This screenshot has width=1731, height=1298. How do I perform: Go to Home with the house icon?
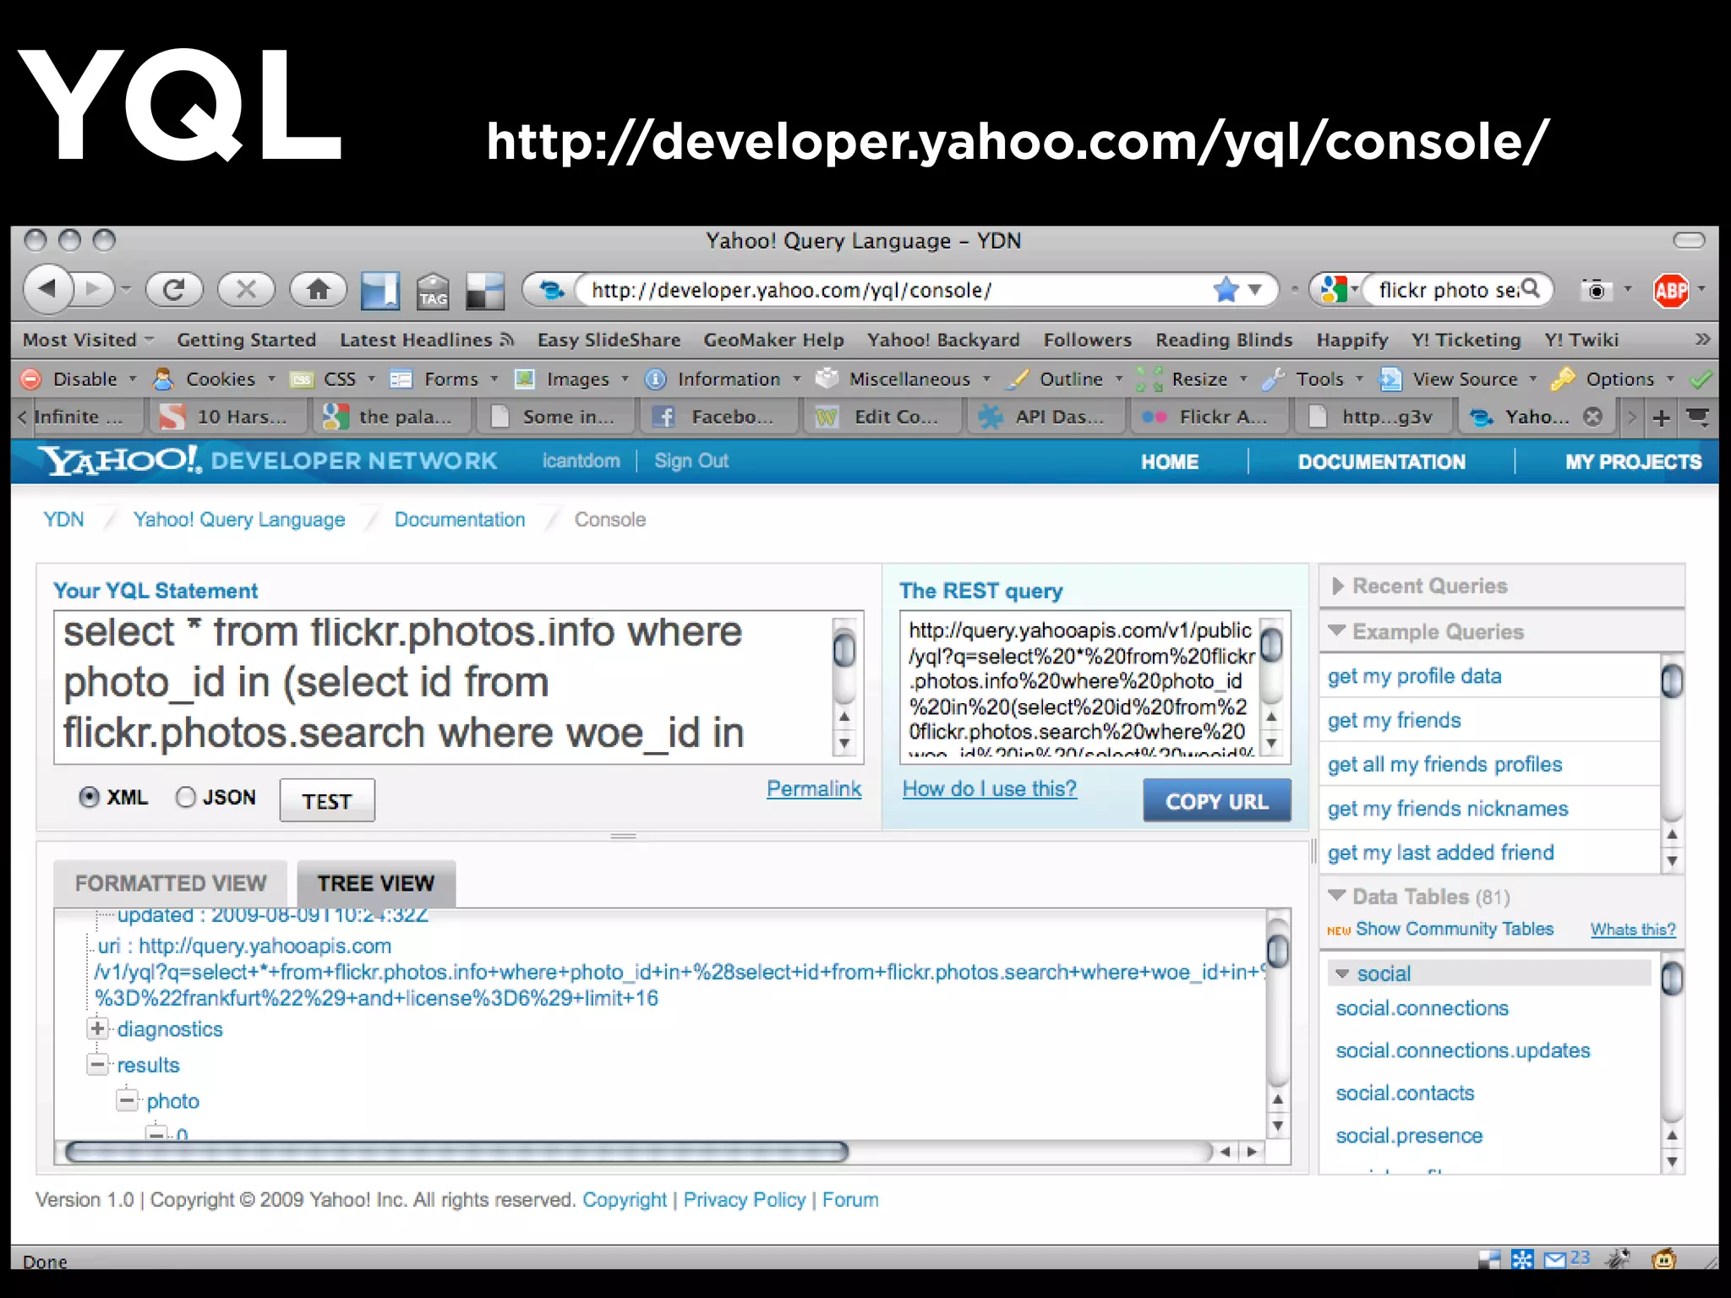click(x=318, y=290)
